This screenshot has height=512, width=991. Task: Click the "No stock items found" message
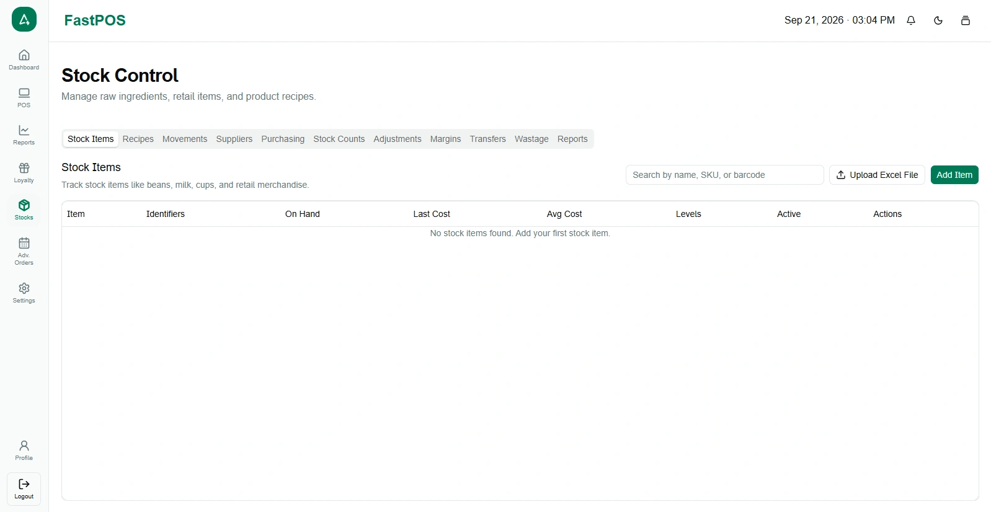pyautogui.click(x=520, y=233)
